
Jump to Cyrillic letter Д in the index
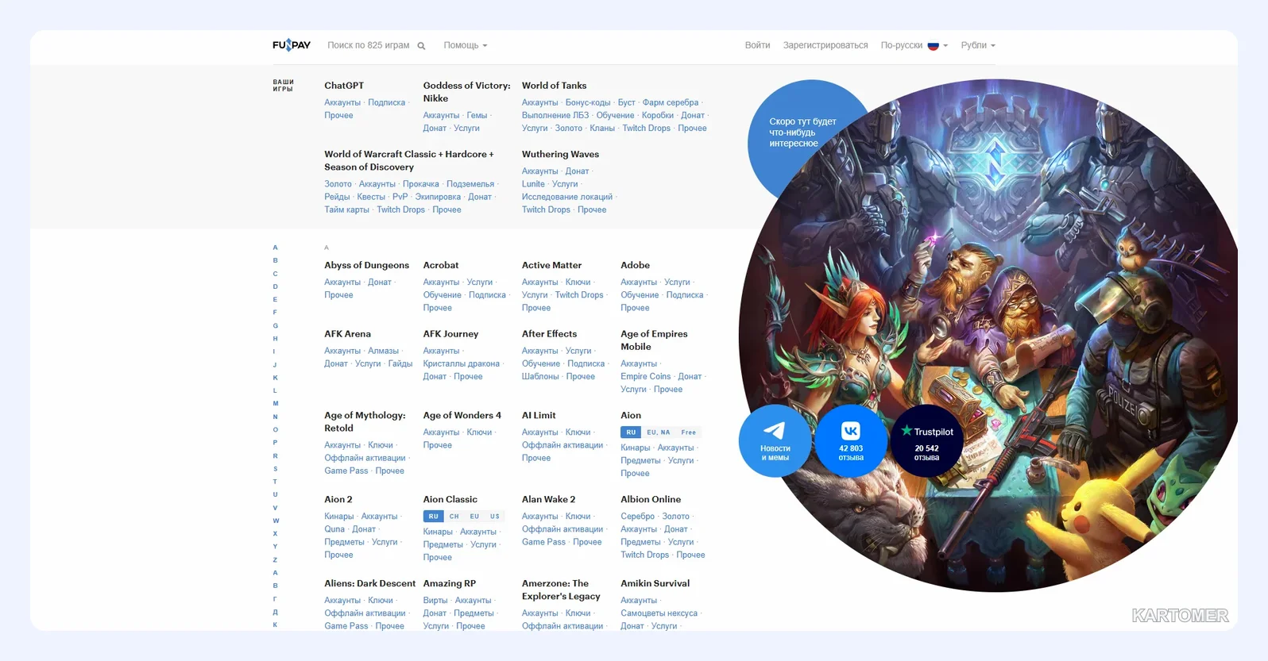[276, 613]
